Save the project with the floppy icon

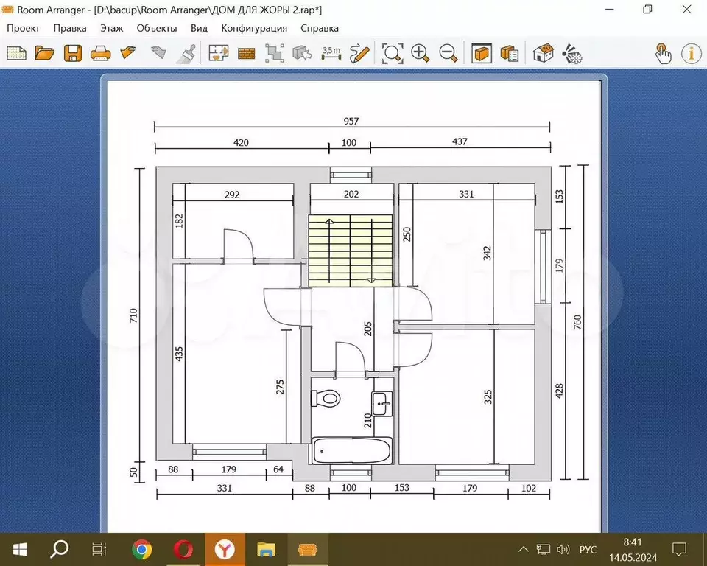72,53
